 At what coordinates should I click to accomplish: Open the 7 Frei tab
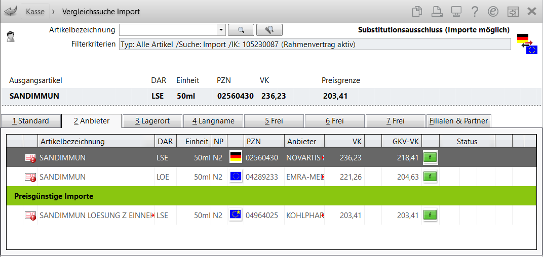[x=396, y=121]
